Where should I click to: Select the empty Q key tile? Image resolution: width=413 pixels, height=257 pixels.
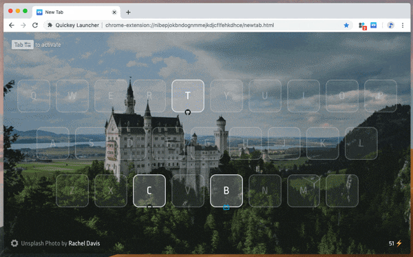coord(34,96)
